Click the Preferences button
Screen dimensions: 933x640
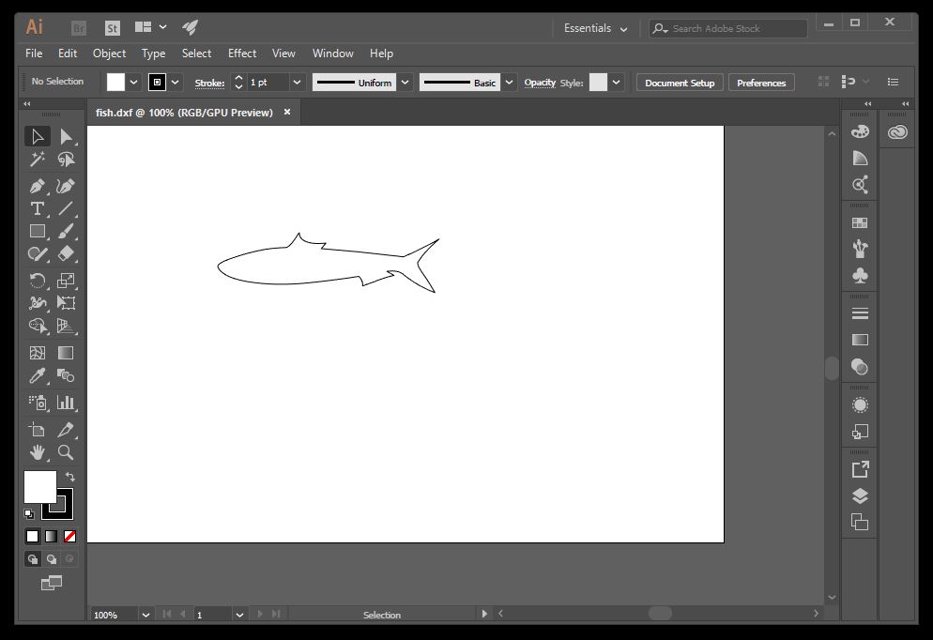761,83
